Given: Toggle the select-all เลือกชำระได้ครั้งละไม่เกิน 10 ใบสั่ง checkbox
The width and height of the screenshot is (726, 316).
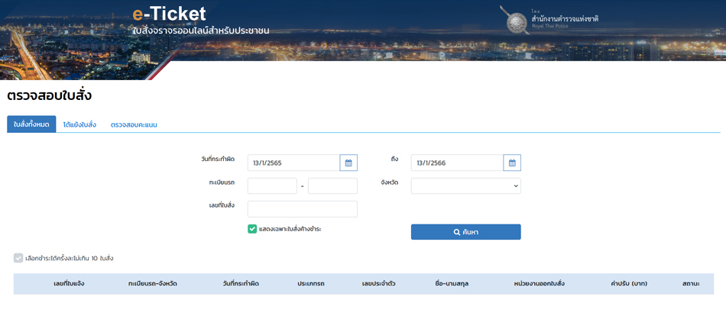Looking at the screenshot, I should click(18, 258).
